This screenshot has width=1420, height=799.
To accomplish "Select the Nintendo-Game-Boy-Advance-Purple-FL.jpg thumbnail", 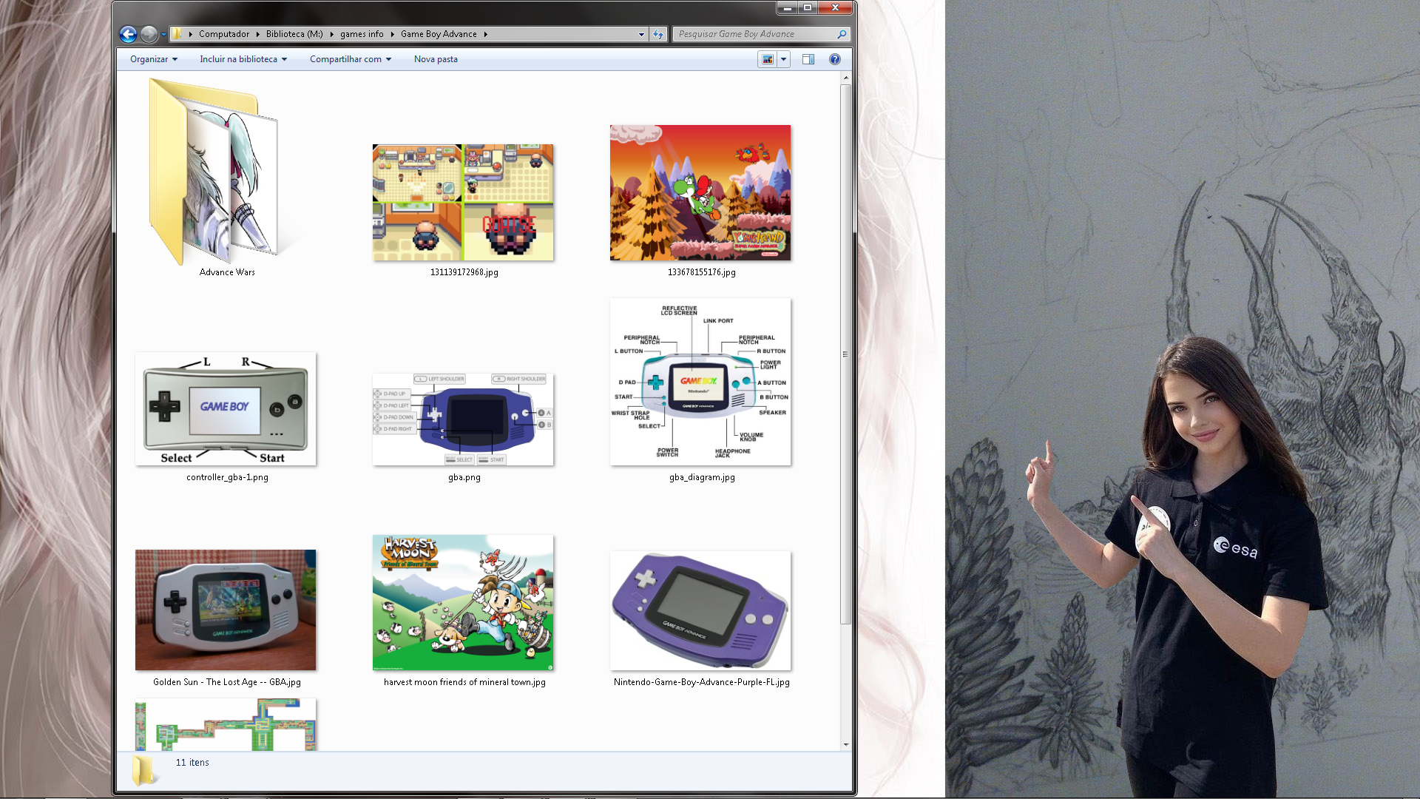I will coord(700,610).
